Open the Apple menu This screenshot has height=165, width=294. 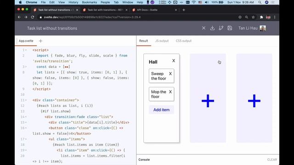point(20,2)
